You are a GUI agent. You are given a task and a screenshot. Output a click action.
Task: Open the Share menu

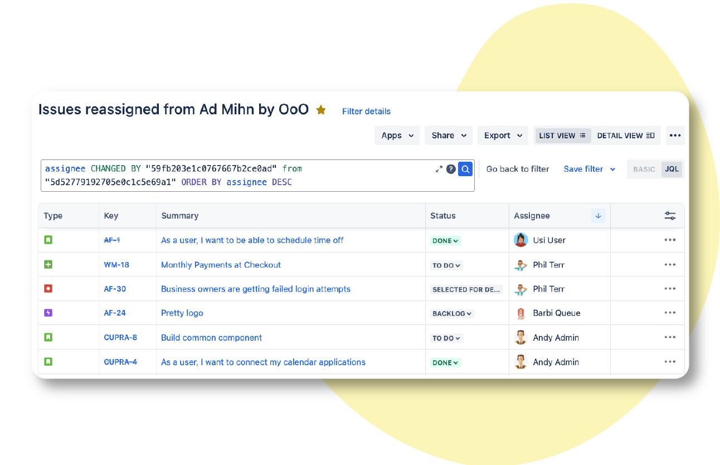(448, 135)
